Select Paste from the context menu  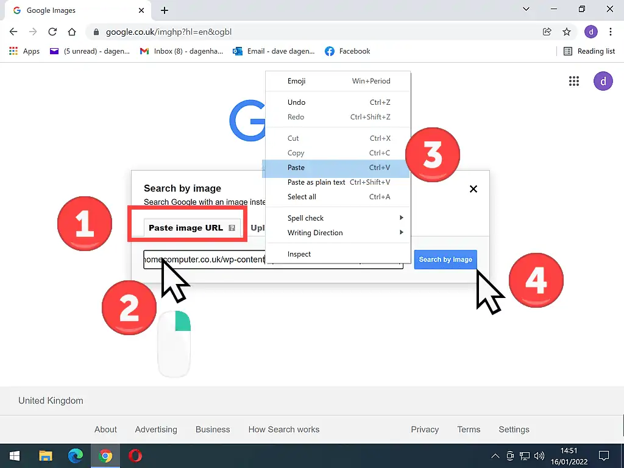point(296,168)
